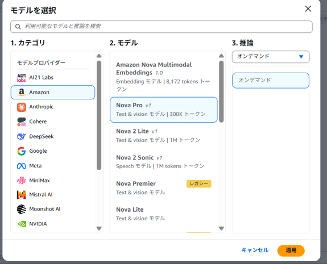Click the DeepSeek whale icon
This screenshot has height=264, width=327.
(22, 137)
